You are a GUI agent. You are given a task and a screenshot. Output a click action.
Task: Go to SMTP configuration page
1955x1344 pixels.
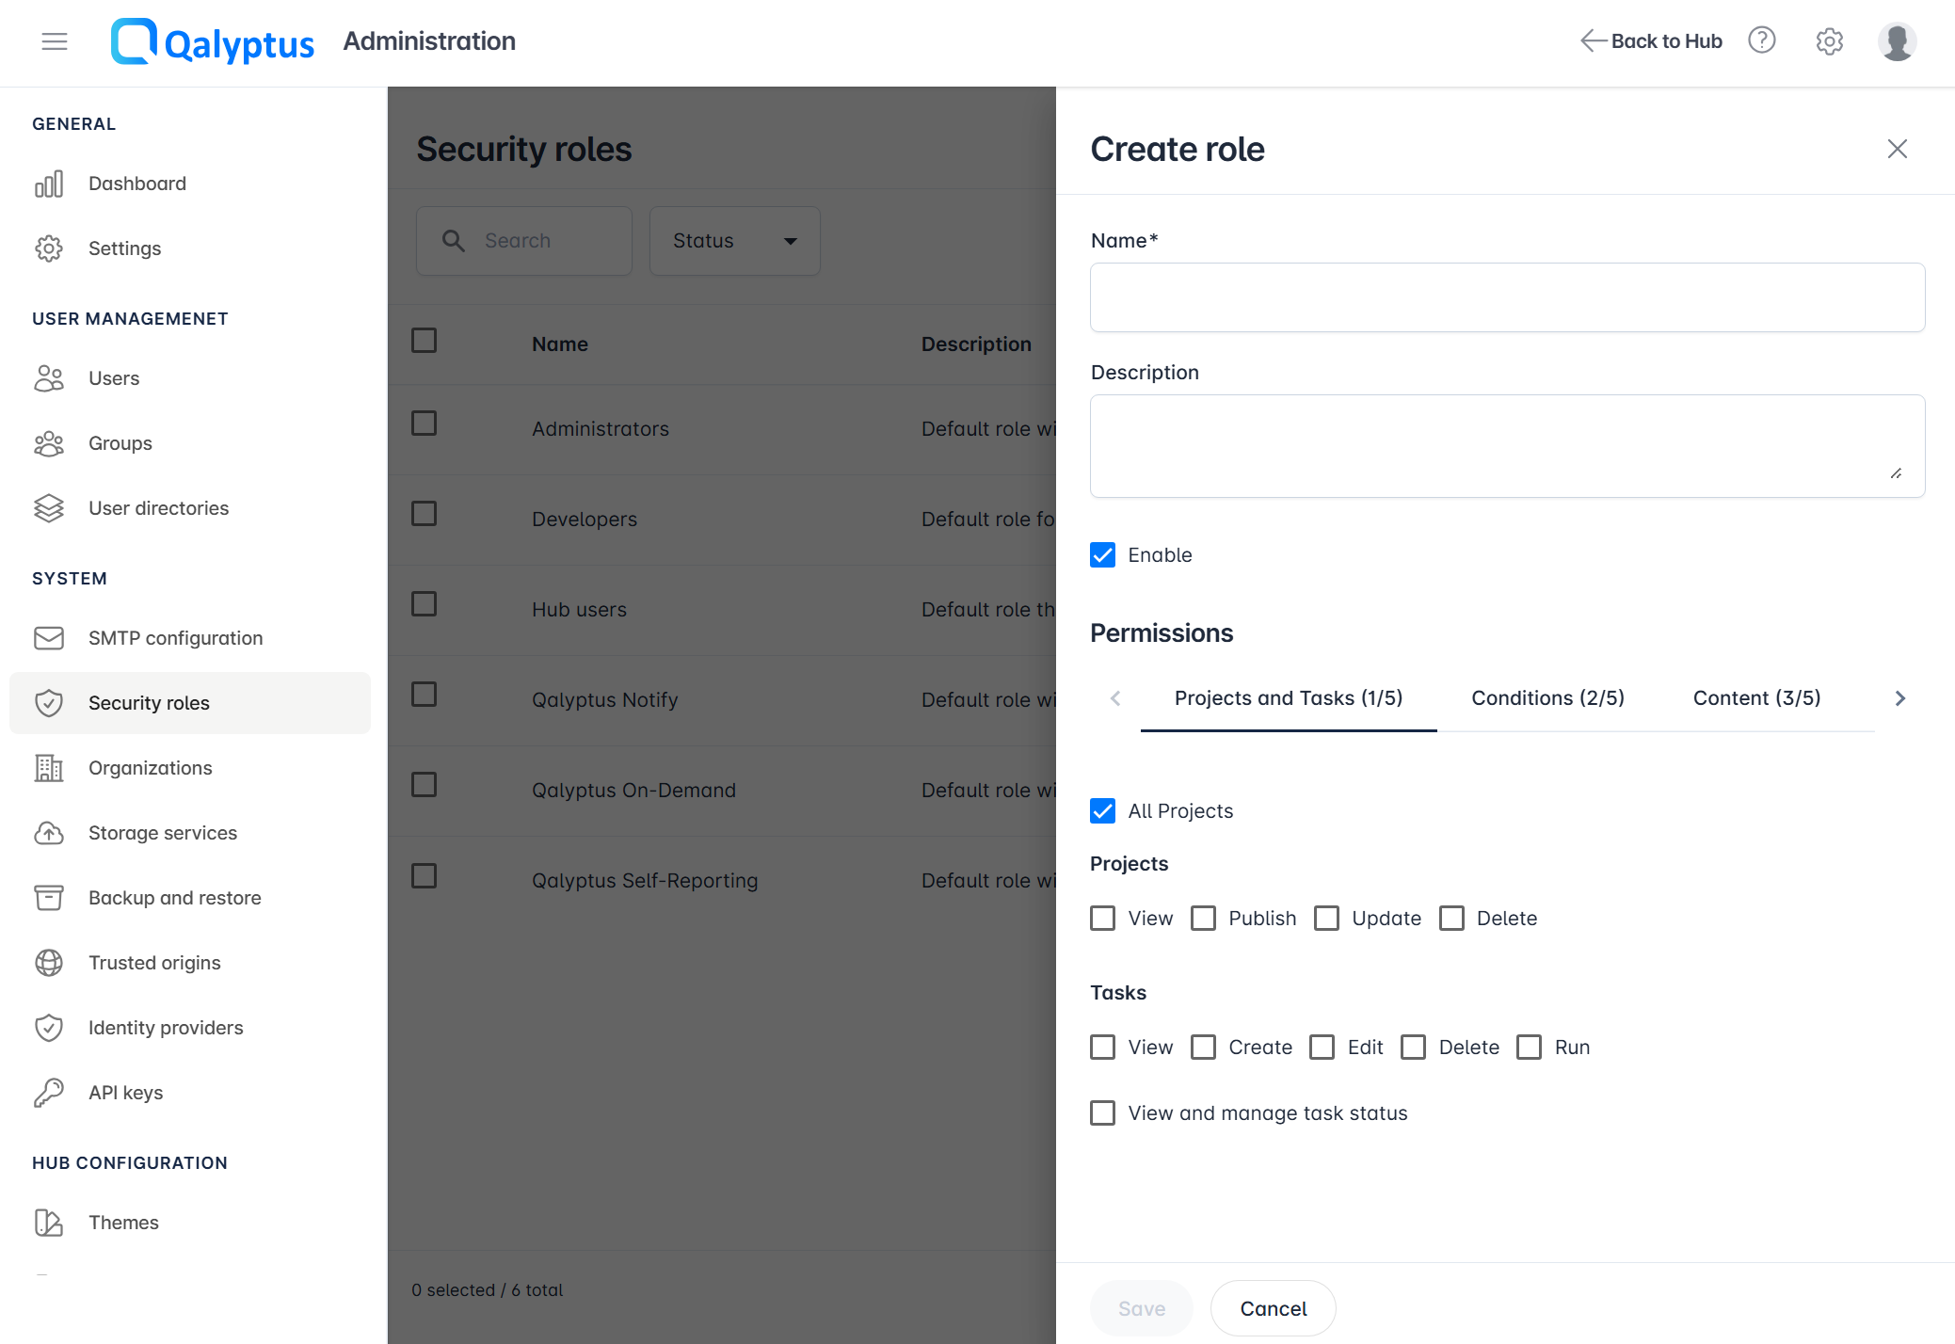pyautogui.click(x=175, y=638)
